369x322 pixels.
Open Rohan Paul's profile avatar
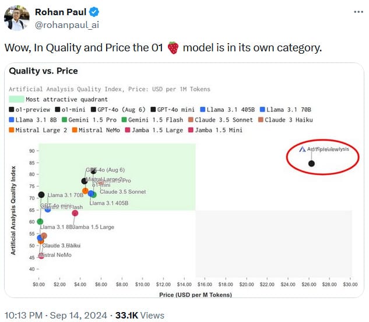[17, 17]
